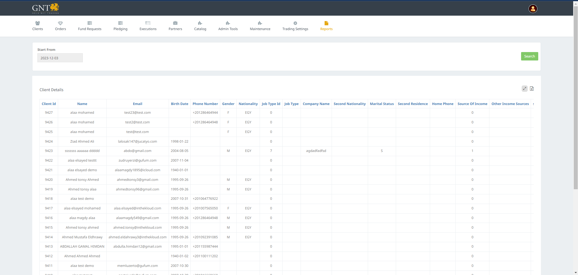Go to Fund Requests icon

pyautogui.click(x=89, y=23)
